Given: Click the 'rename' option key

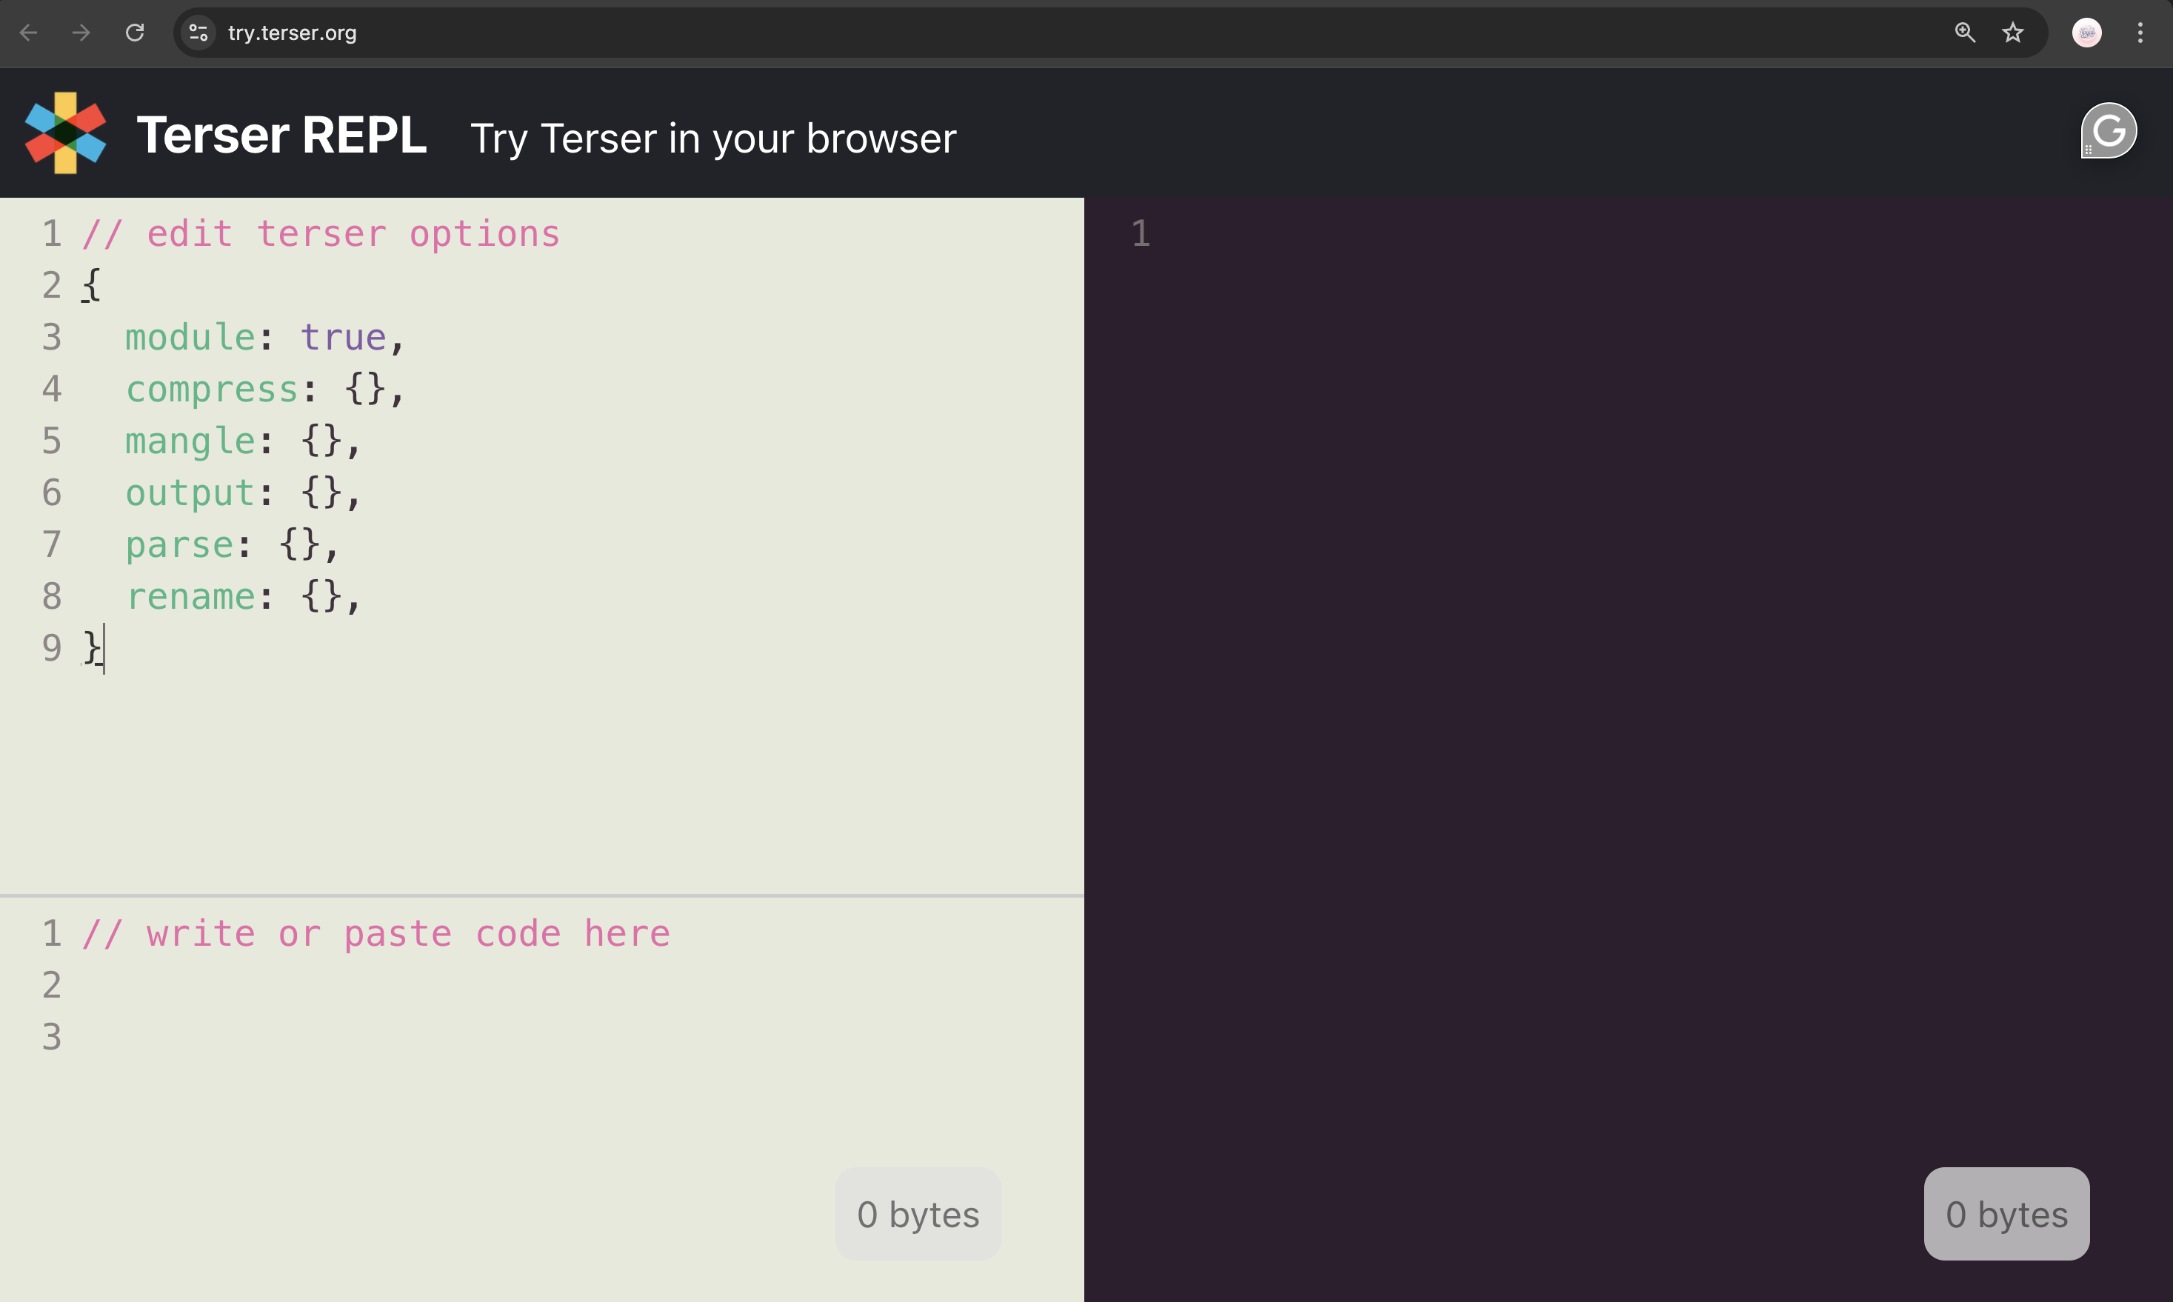Looking at the screenshot, I should coord(190,597).
